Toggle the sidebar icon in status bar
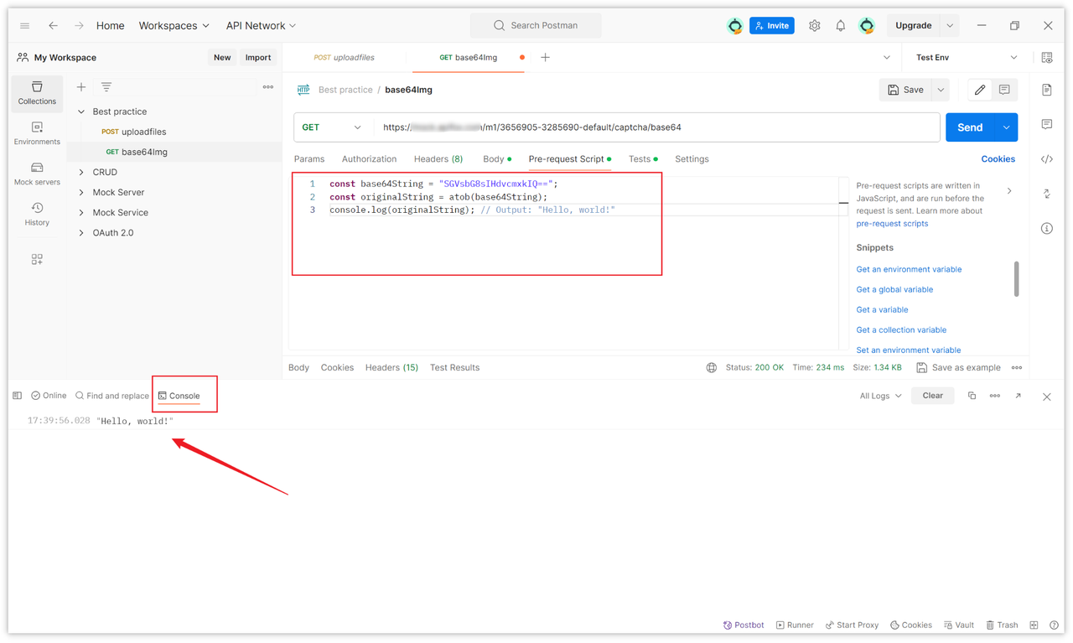The height and width of the screenshot is (643, 1073). [17, 396]
